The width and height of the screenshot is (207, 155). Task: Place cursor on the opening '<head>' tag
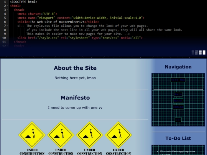click(x=19, y=10)
